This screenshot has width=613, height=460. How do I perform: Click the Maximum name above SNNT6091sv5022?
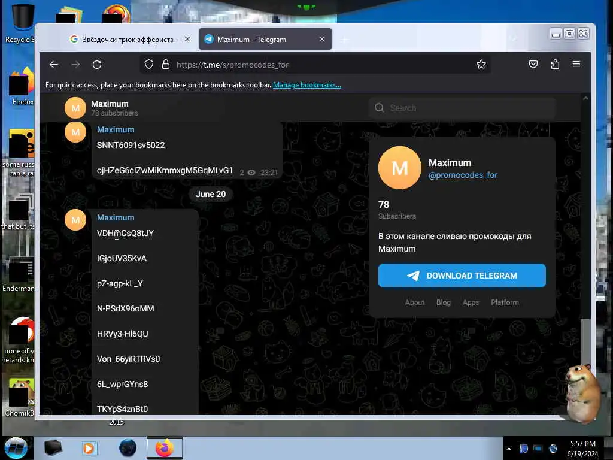pyautogui.click(x=116, y=129)
